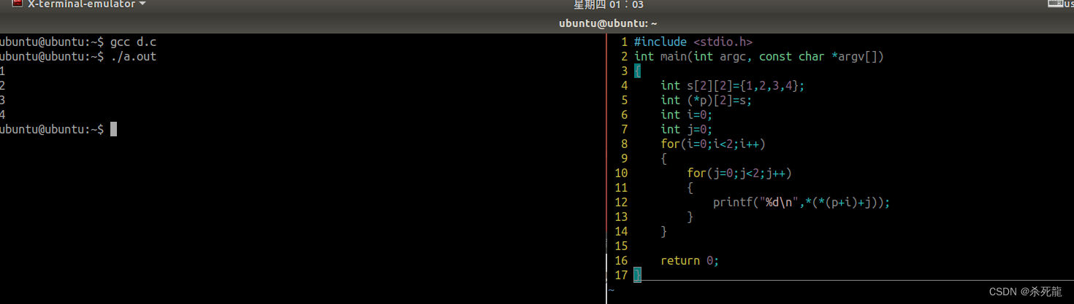Screen dimensions: 1074x304
Task: Click the 'gcc d.c' command line
Action: pyautogui.click(x=133, y=42)
